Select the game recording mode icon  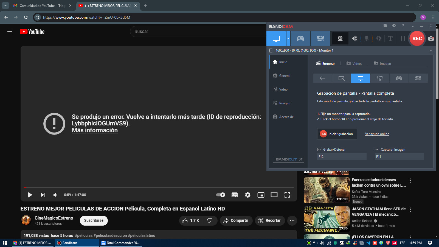(300, 38)
